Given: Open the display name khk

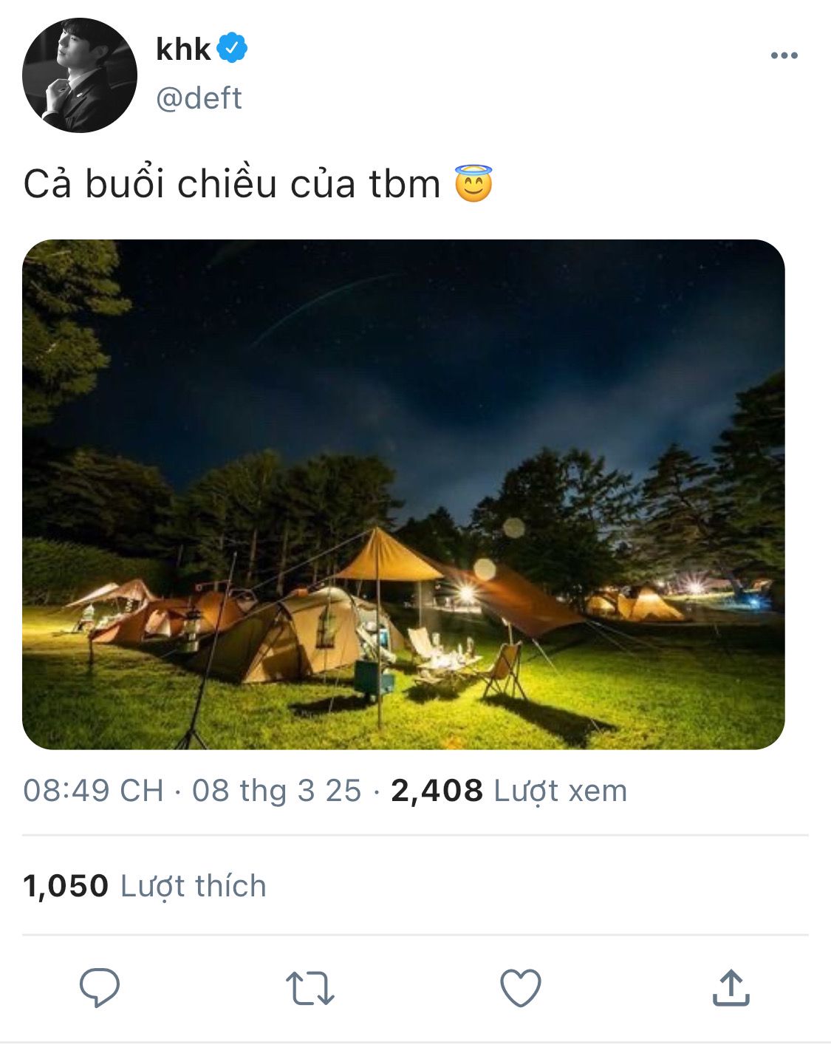Looking at the screenshot, I should point(183,49).
